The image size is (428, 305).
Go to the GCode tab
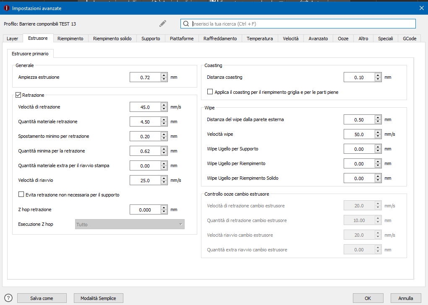(x=409, y=39)
